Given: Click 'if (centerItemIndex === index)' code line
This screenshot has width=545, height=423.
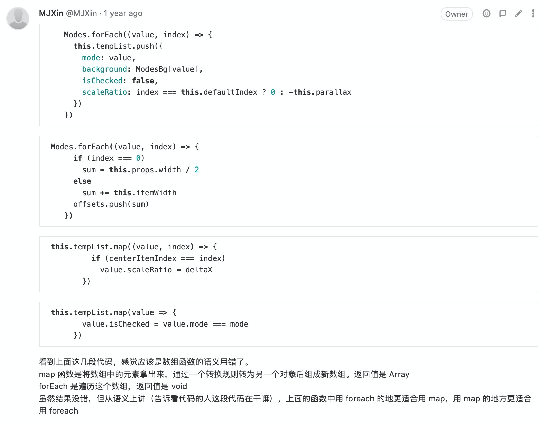Looking at the screenshot, I should click(x=158, y=258).
